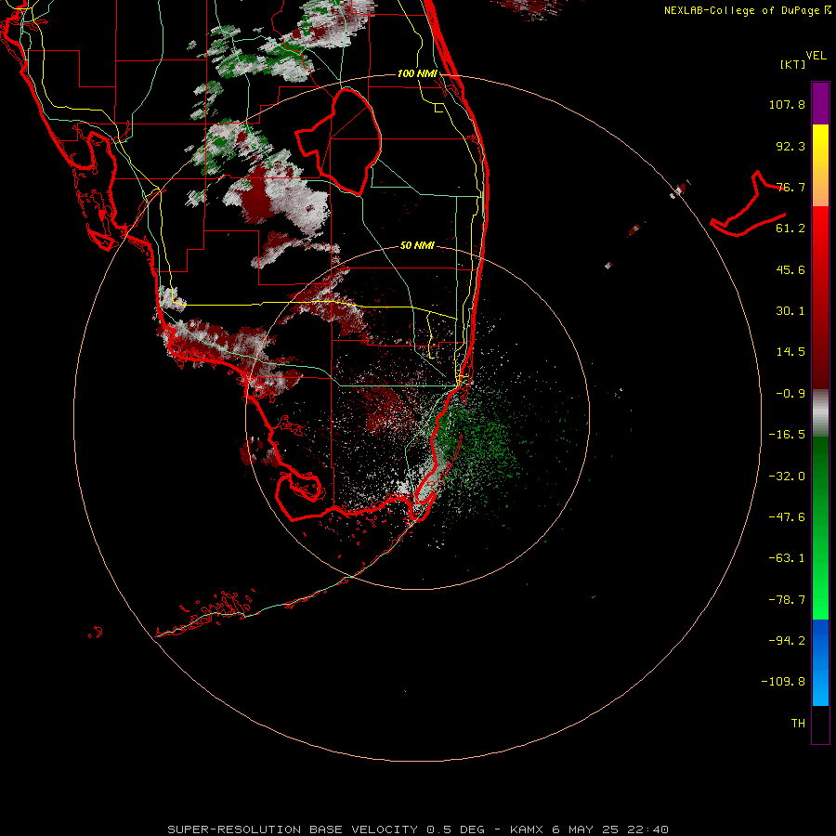Click the purple segment of velocity color bar

point(820,103)
